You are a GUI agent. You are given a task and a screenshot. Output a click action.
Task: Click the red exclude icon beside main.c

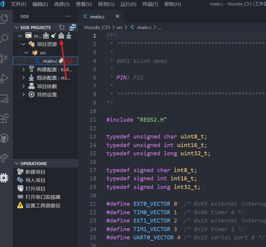(x=69, y=61)
